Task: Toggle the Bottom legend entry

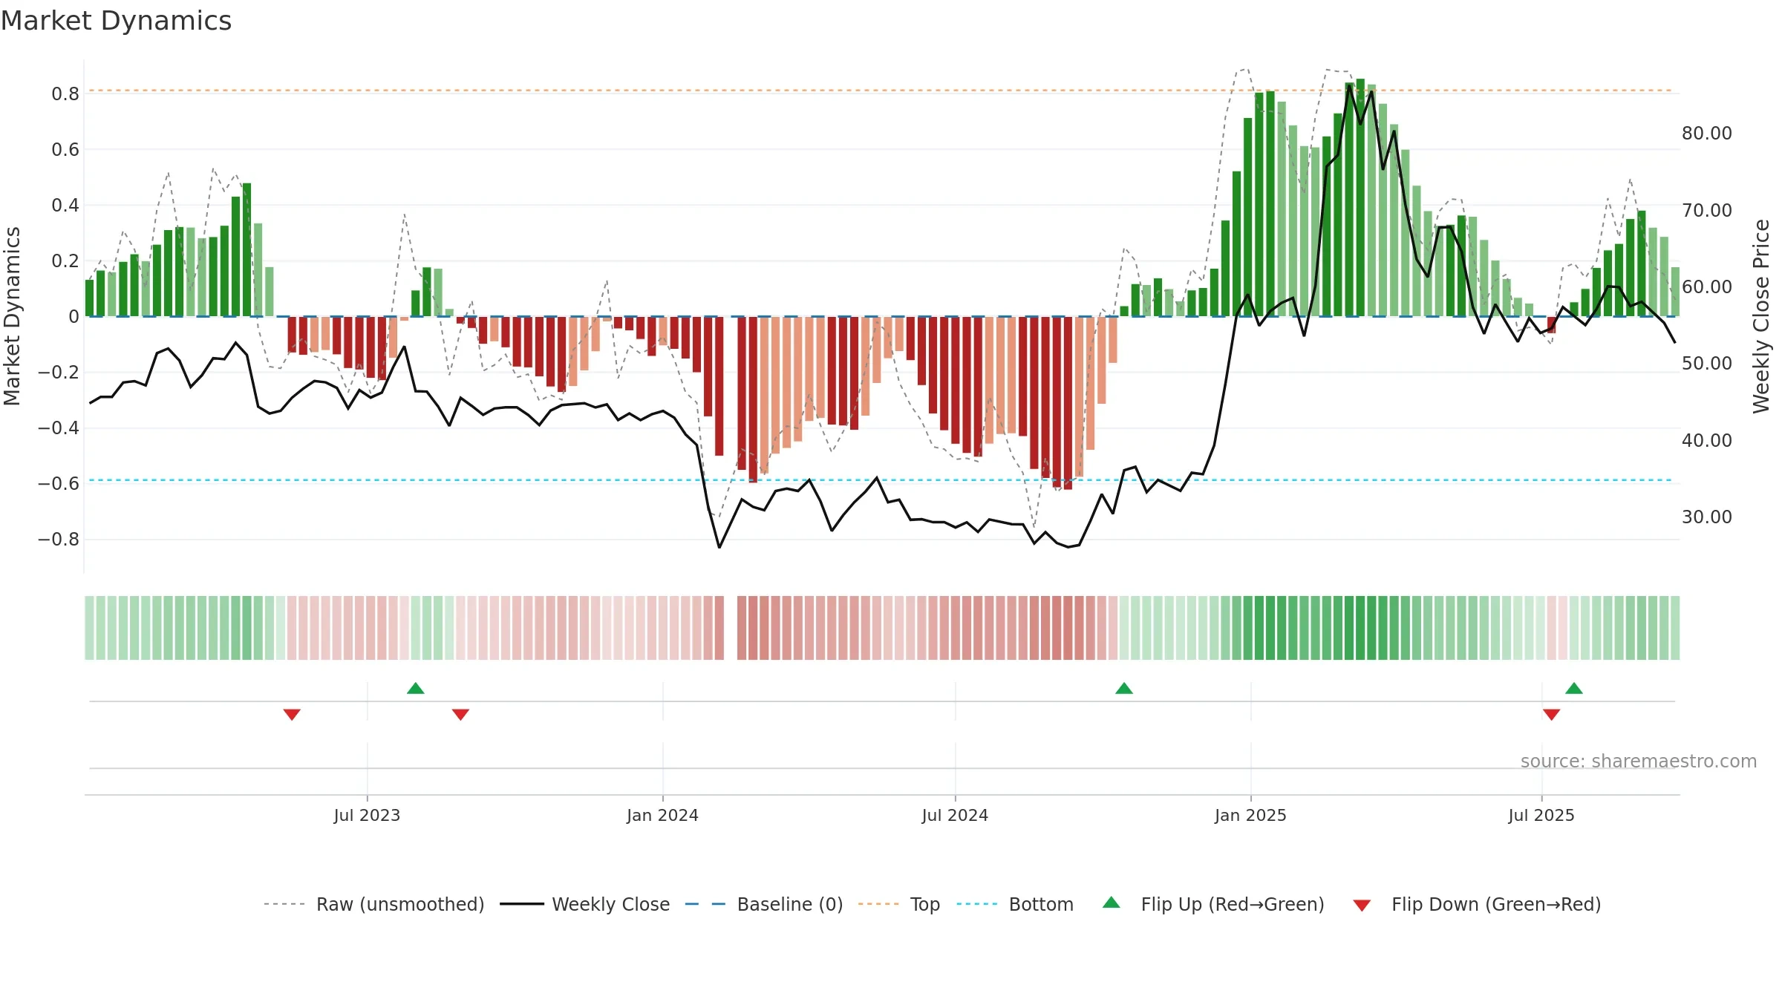Action: (x=1015, y=904)
